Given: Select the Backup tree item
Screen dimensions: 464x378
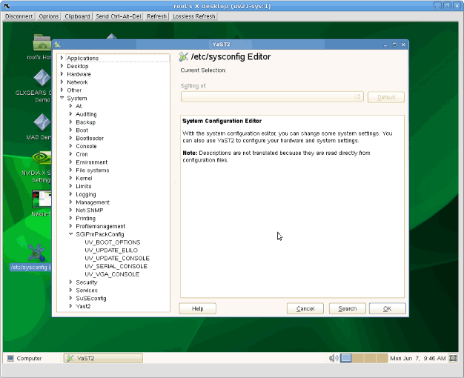Looking at the screenshot, I should pyautogui.click(x=85, y=122).
